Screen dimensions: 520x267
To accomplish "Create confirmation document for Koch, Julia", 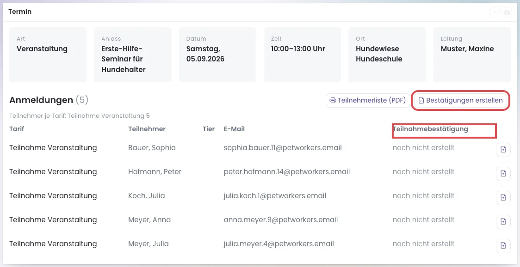I will coord(503,198).
